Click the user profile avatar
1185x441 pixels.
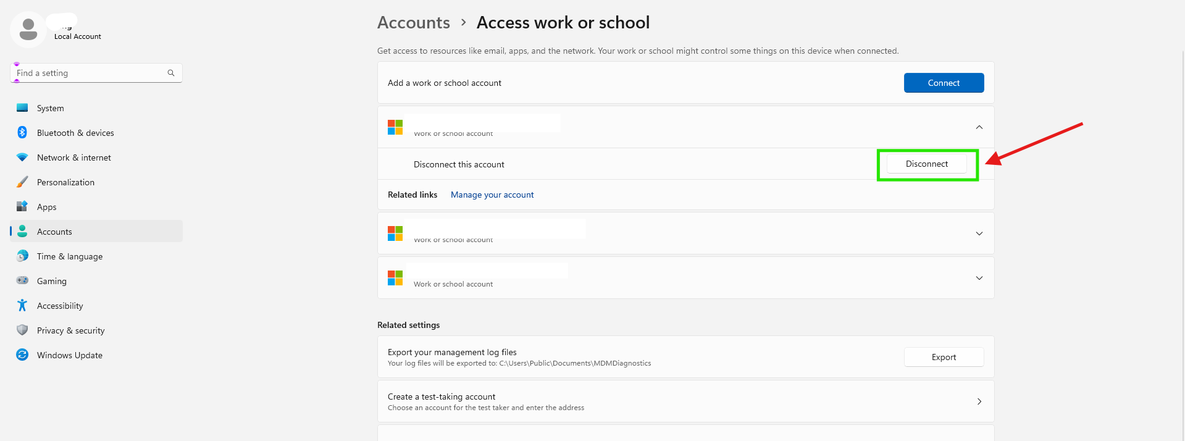coord(28,30)
